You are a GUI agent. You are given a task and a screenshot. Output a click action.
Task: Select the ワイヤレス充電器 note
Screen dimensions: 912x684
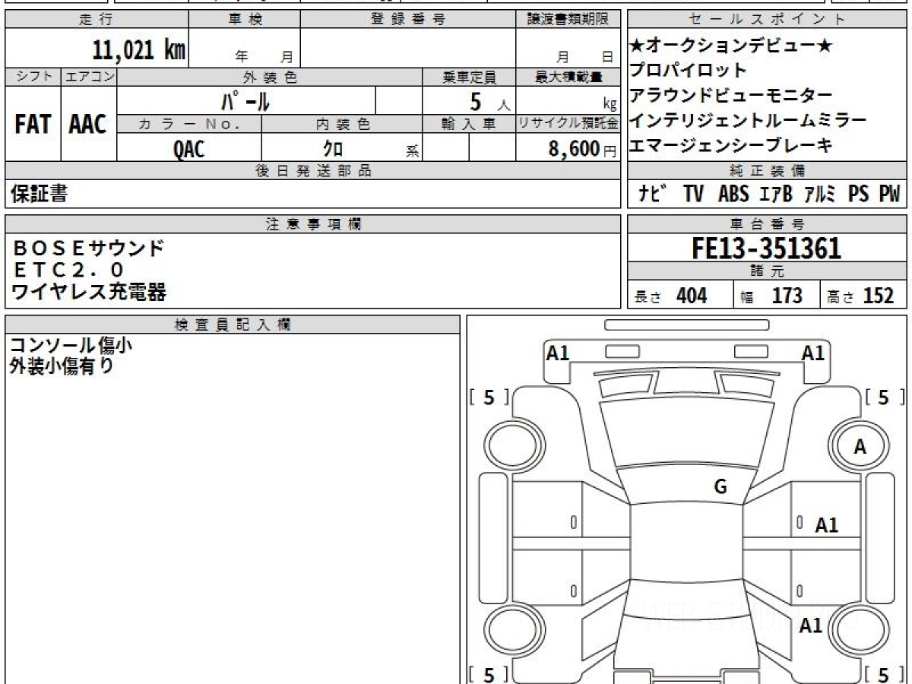click(88, 291)
